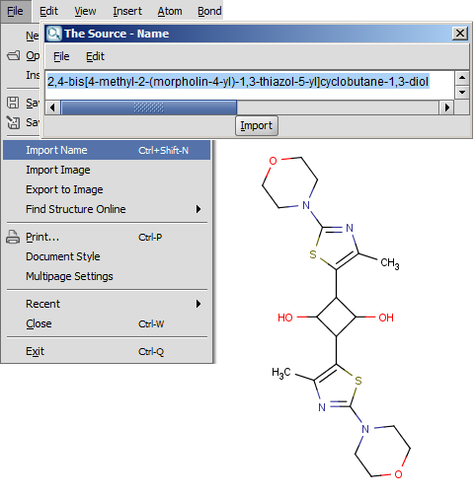Click the scrollbar left arrow button
476x498 pixels.
tap(52, 107)
